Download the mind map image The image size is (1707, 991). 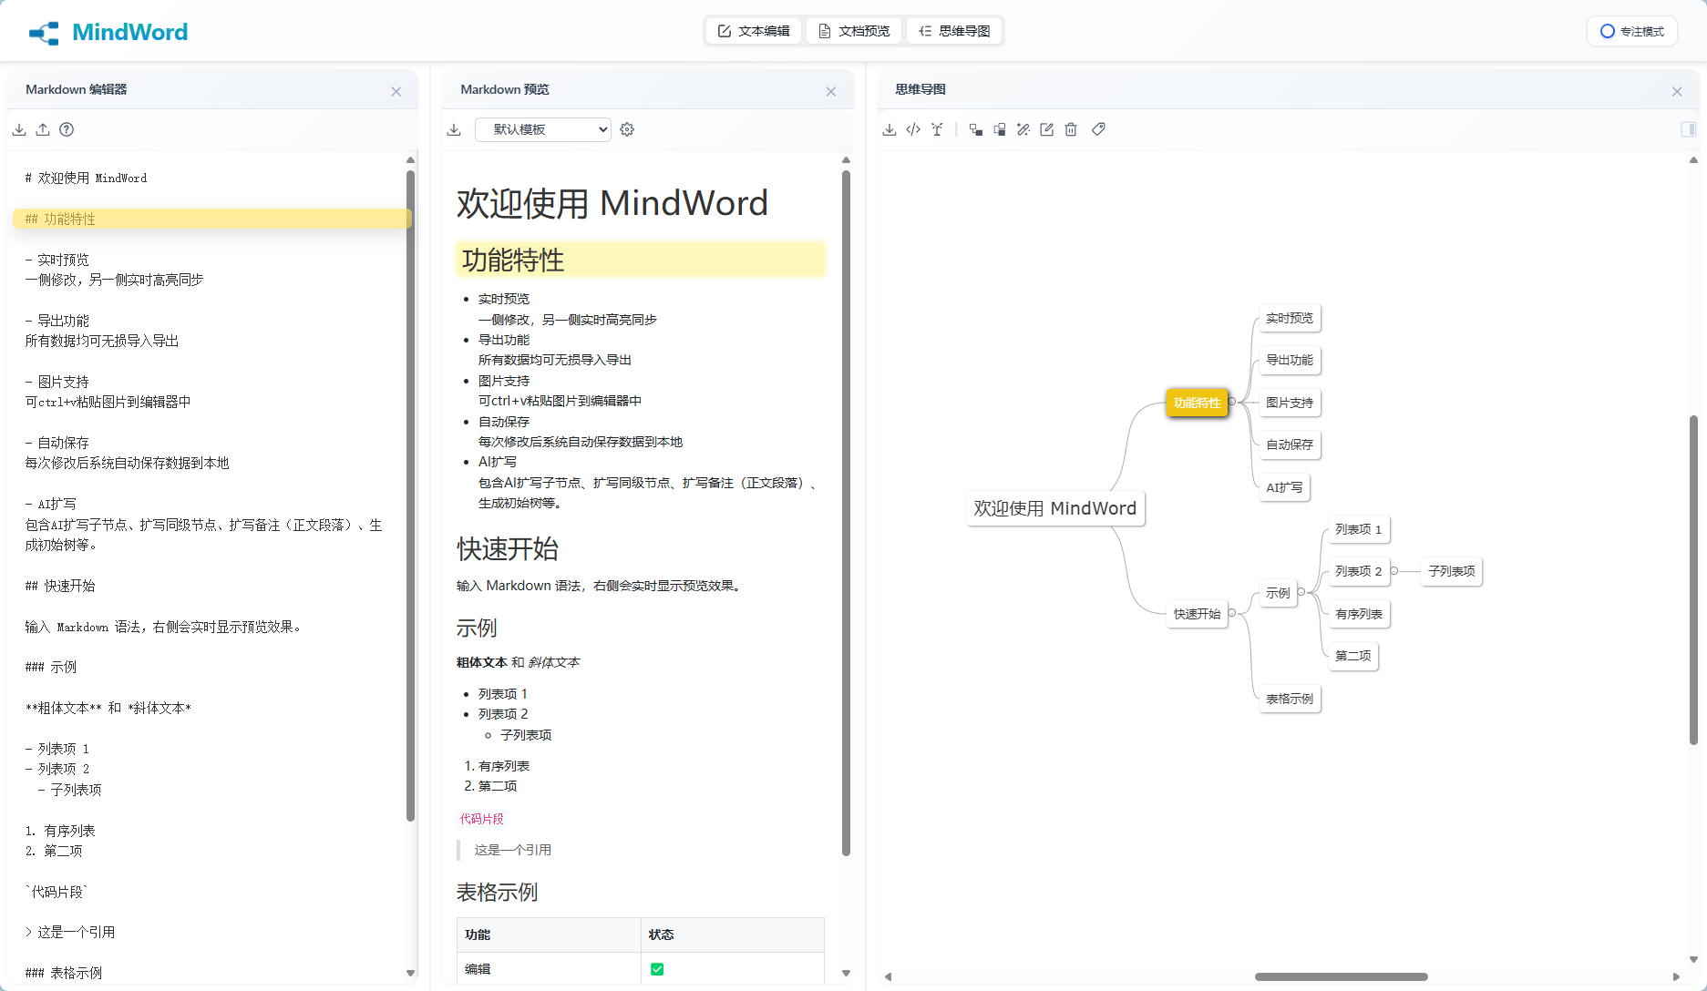pyautogui.click(x=889, y=129)
